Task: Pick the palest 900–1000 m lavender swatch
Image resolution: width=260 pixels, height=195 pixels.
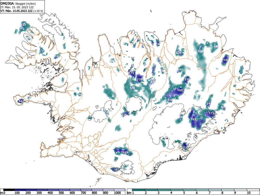Action: 108,190
